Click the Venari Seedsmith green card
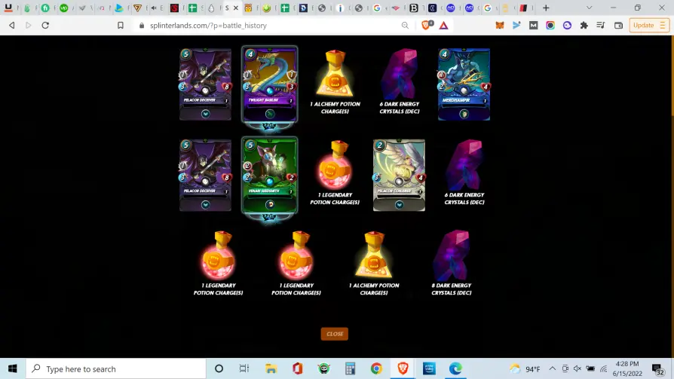Screen dimensions: 674x379 [x=269, y=176]
